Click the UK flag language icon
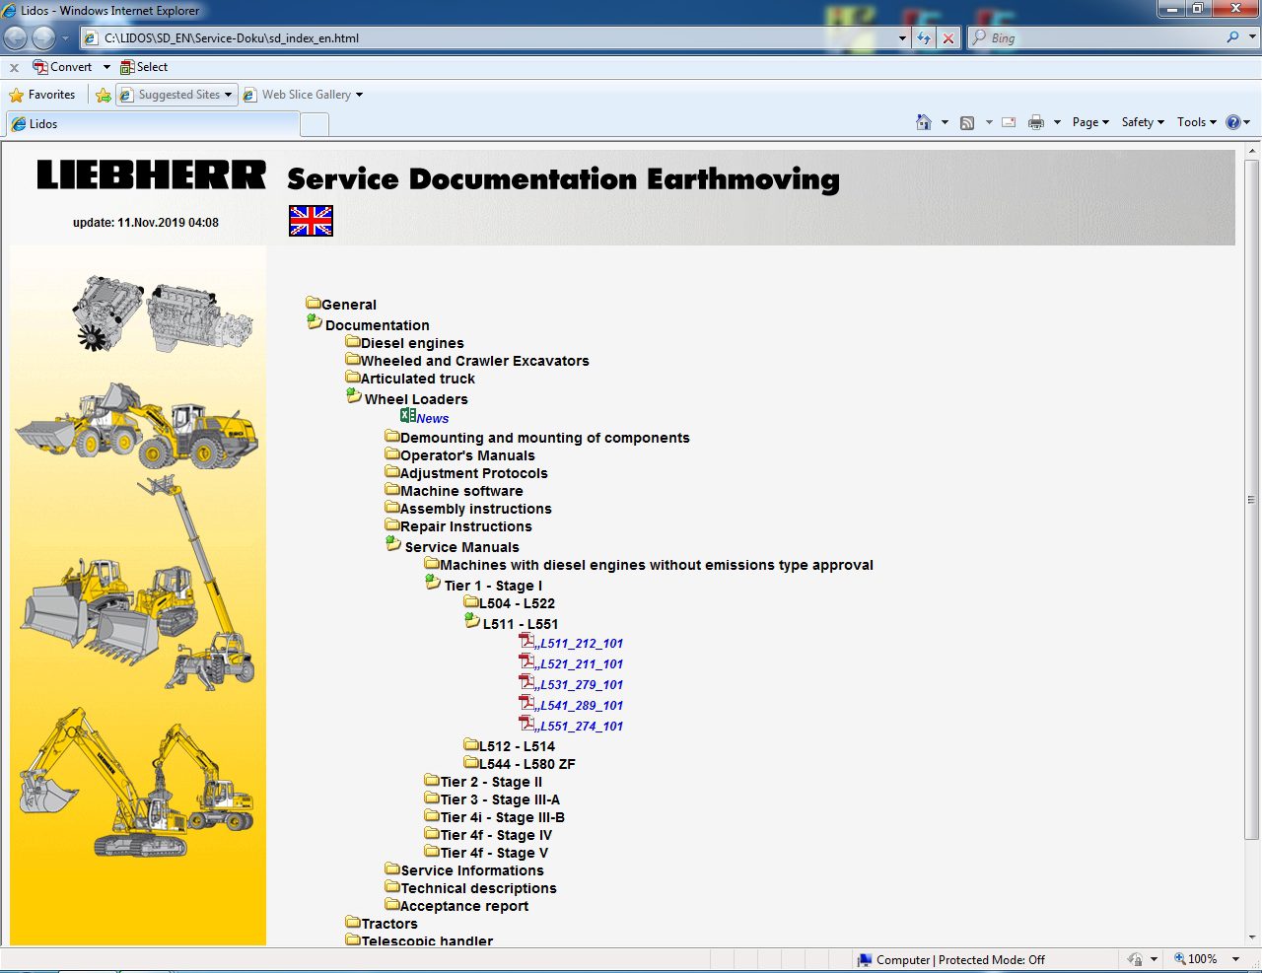This screenshot has width=1262, height=973. [x=311, y=221]
